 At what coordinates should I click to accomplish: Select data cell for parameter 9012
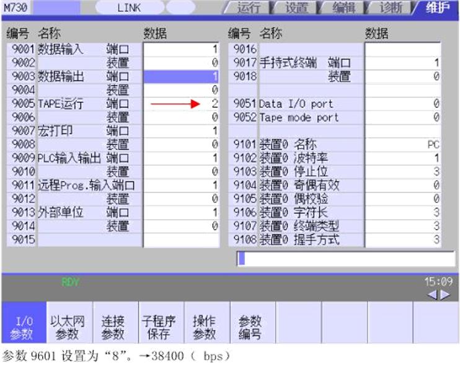tap(181, 199)
